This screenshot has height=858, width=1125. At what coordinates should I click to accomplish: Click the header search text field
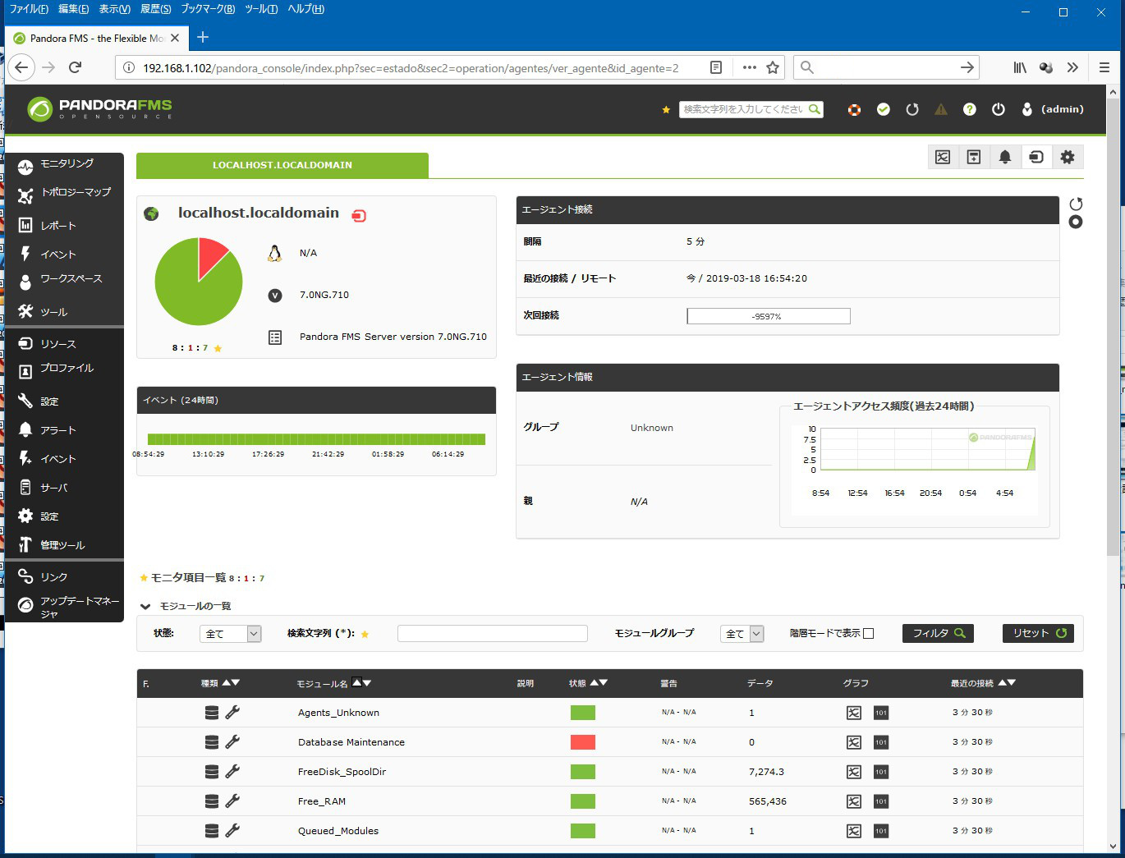point(742,109)
